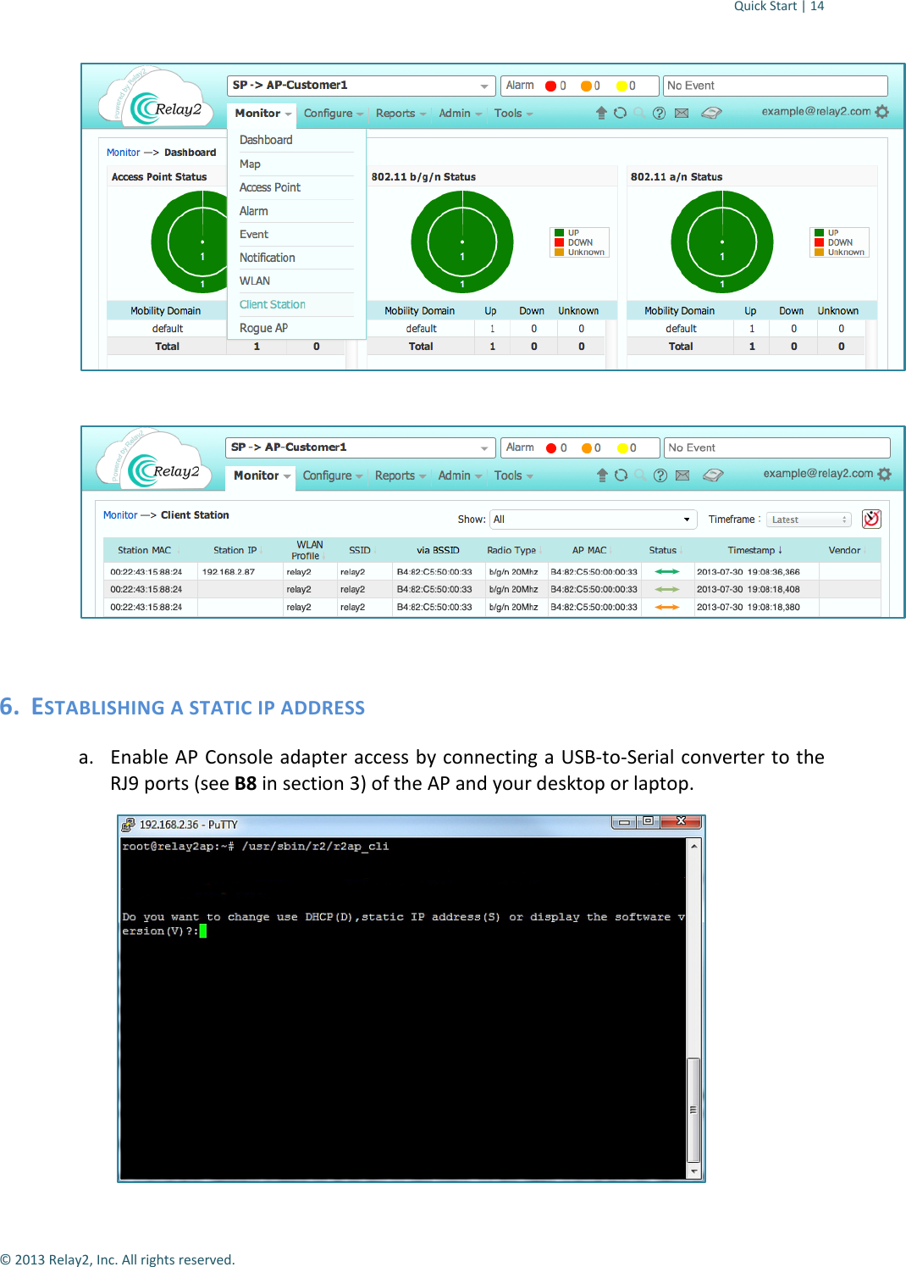The width and height of the screenshot is (906, 1267).
Task: Click the orange Alarm indicator dot
Action: [x=585, y=85]
